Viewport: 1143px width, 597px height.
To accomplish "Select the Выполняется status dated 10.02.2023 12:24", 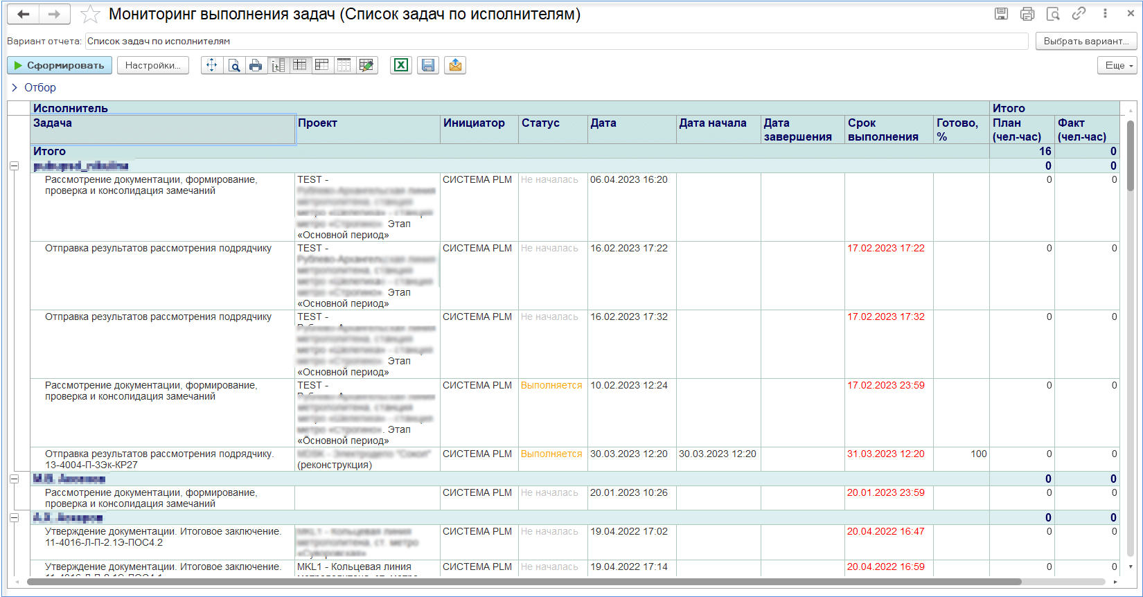I will point(553,413).
